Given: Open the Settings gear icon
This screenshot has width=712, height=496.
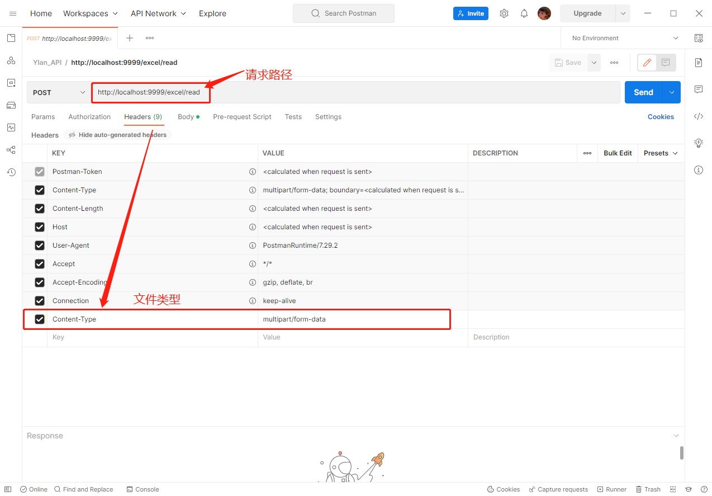Looking at the screenshot, I should pyautogui.click(x=504, y=13).
